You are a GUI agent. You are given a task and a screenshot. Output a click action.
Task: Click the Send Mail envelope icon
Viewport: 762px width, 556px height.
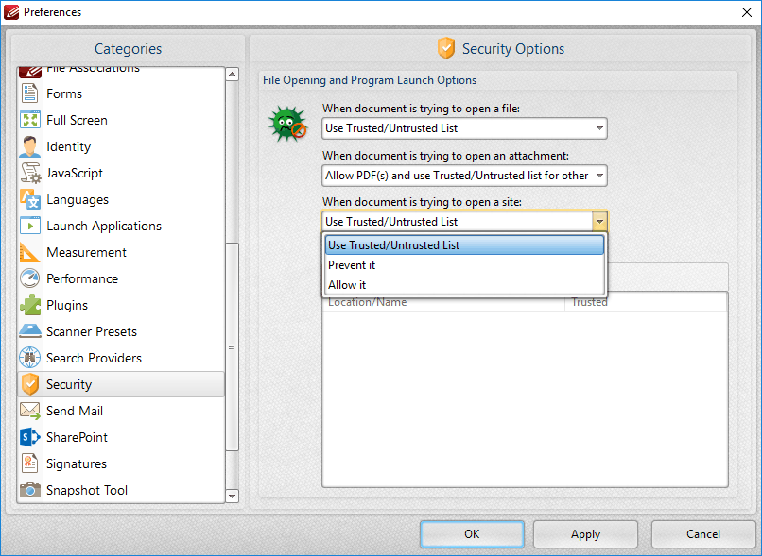click(30, 411)
